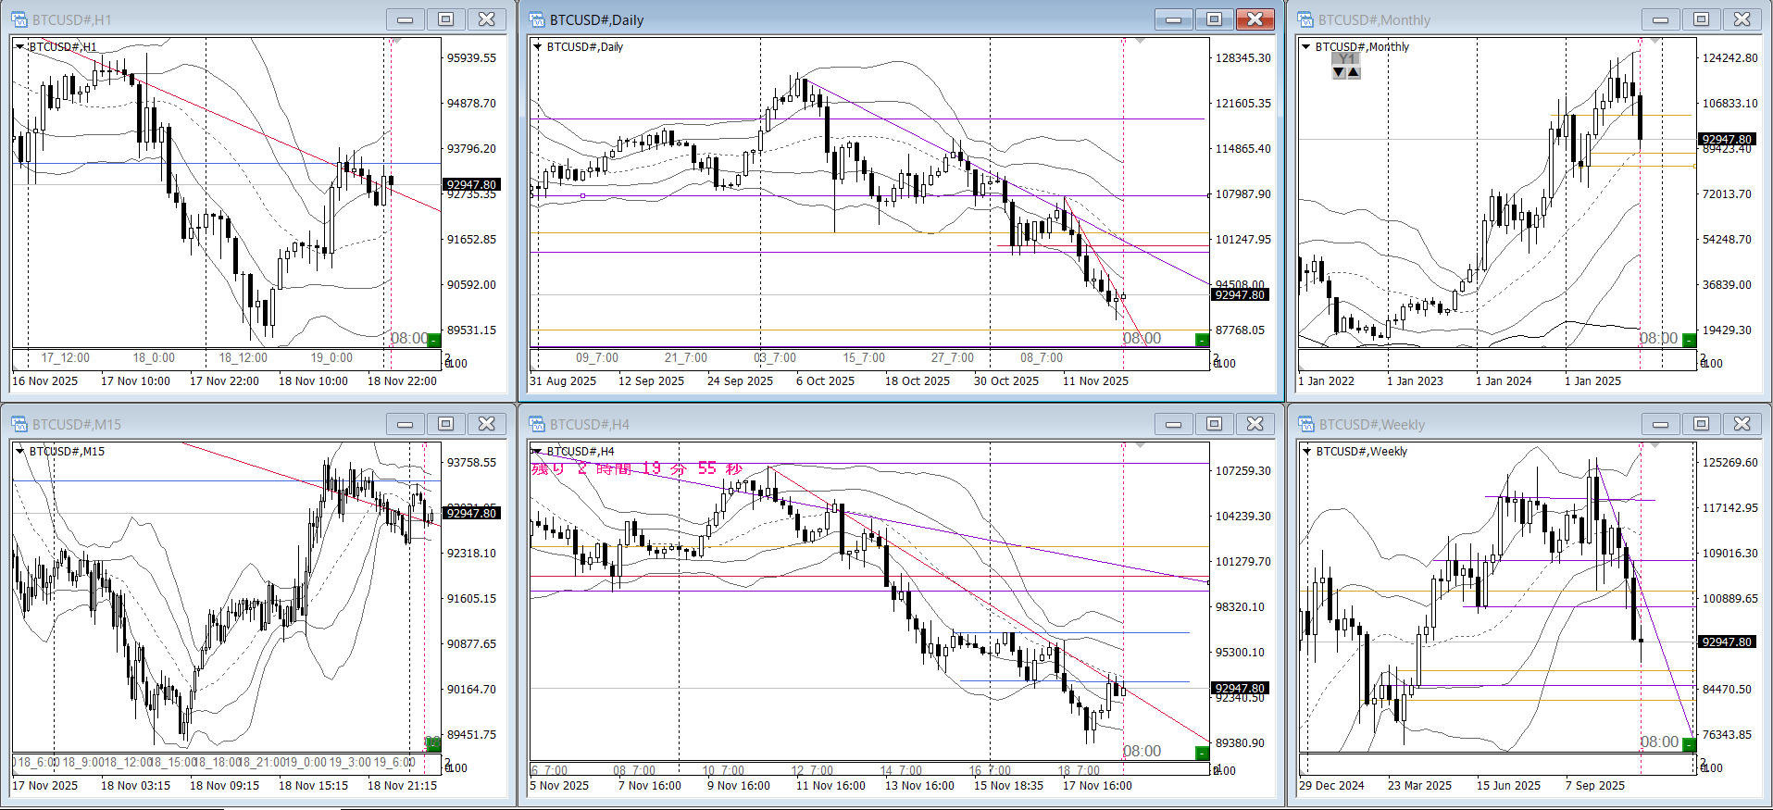Viewport: 1773px width, 810px height.
Task: Toggle the green minus button on Daily chart
Action: pos(1202,340)
